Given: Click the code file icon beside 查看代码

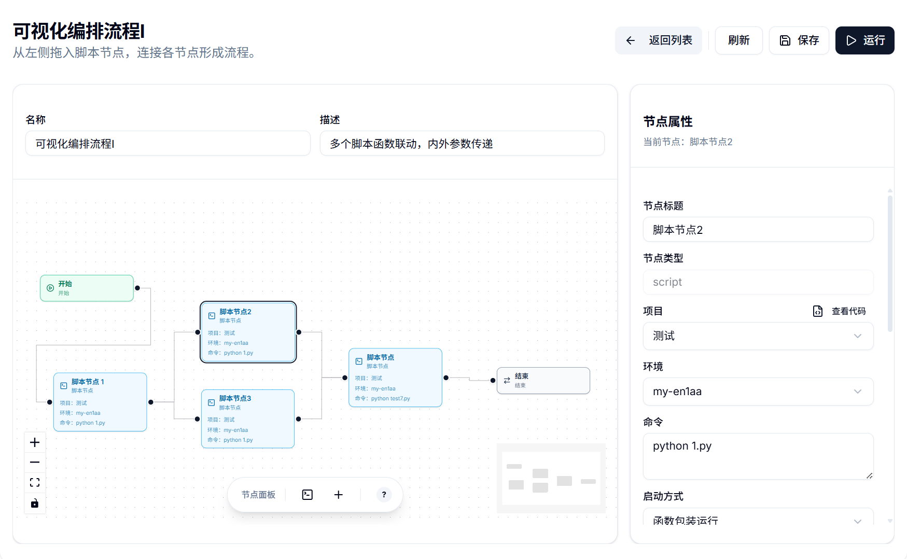Looking at the screenshot, I should [x=818, y=311].
